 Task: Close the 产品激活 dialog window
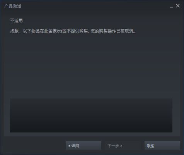[x=178, y=6]
